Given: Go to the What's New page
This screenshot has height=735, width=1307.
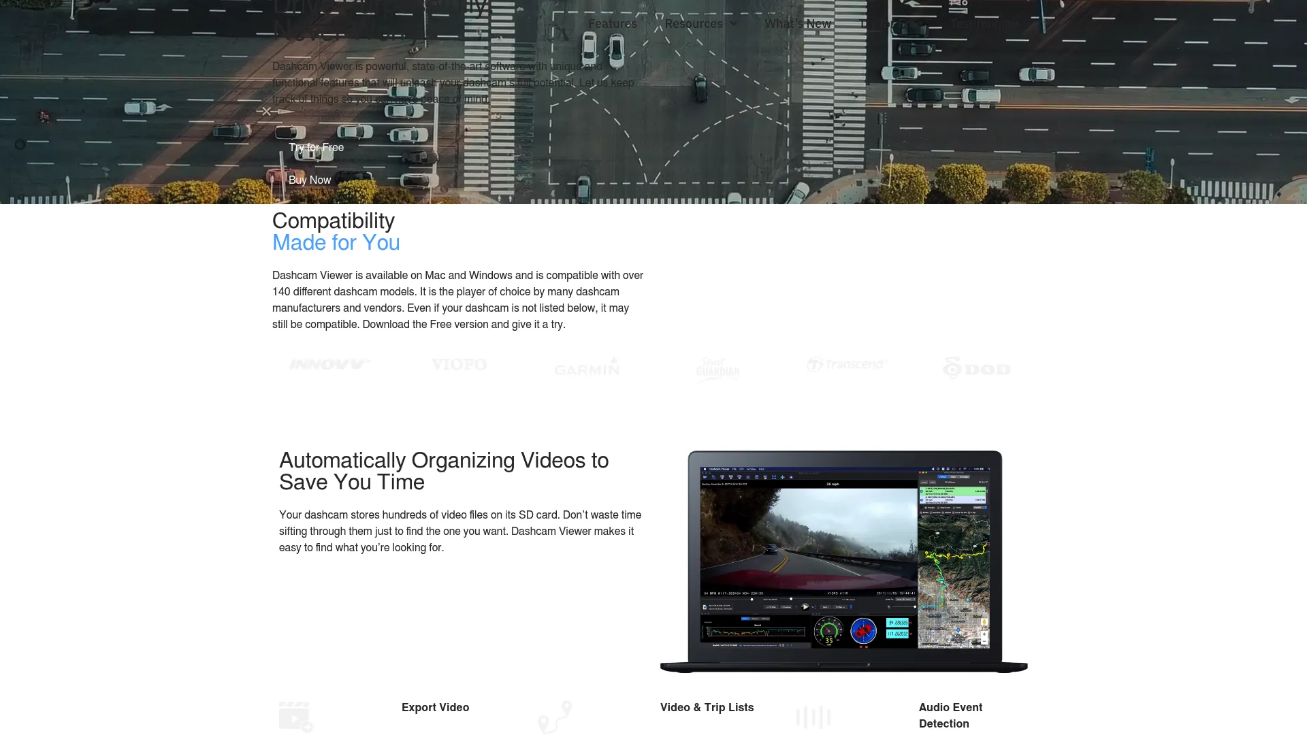Looking at the screenshot, I should tap(798, 24).
